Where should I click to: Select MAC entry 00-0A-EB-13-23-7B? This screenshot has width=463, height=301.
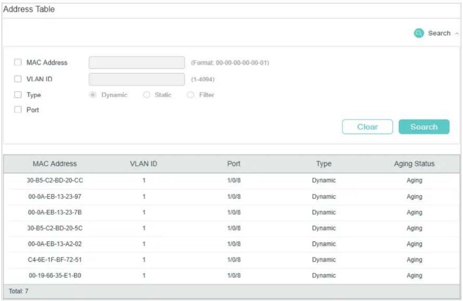(x=55, y=212)
